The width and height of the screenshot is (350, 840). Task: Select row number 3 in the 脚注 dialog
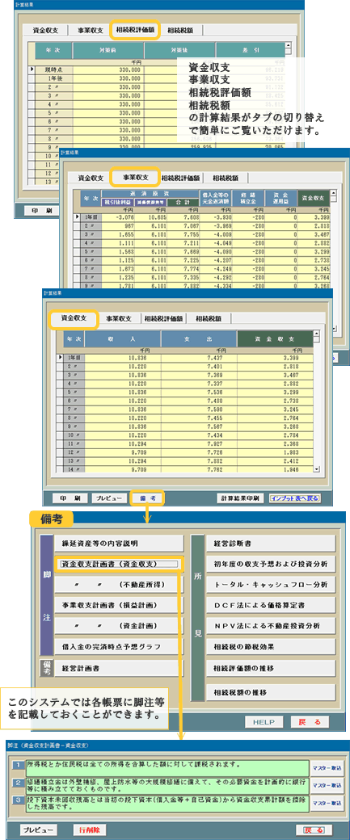coord(18,800)
